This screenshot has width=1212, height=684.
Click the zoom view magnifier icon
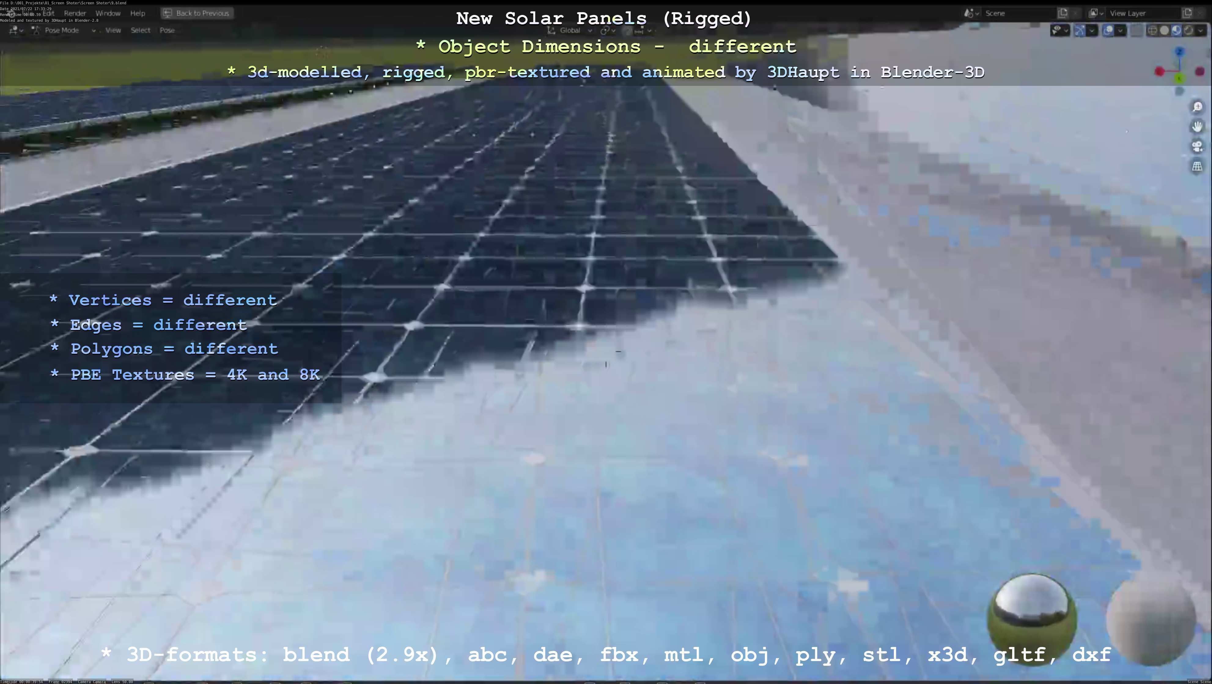coord(1197,107)
